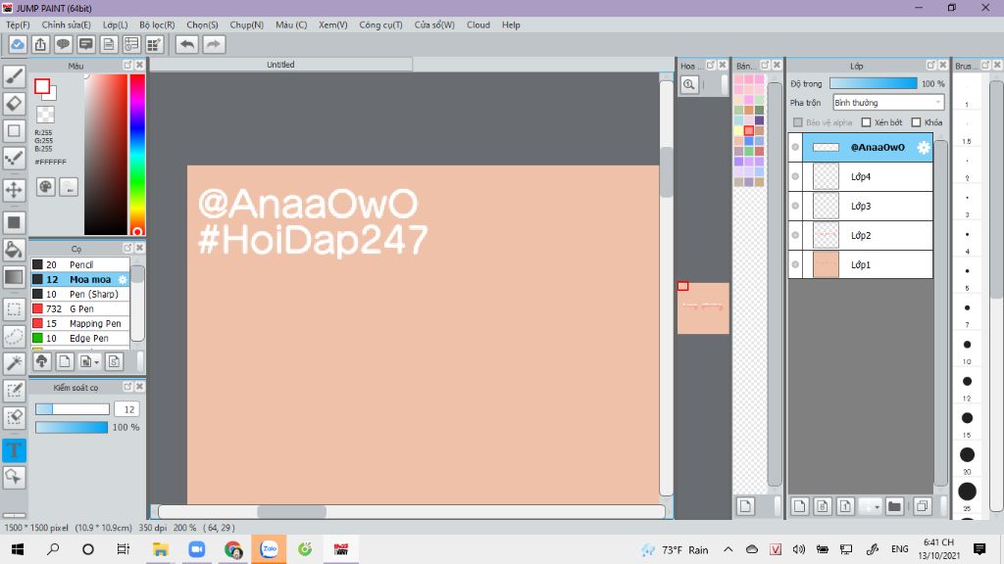Show hidden system tray icons

coord(728,549)
